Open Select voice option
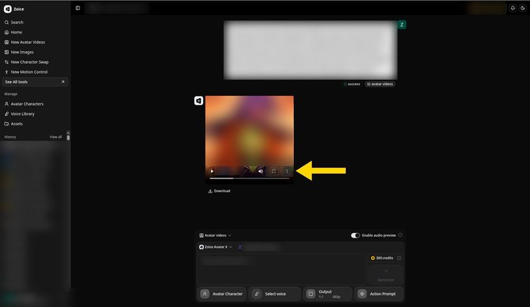 pos(274,294)
